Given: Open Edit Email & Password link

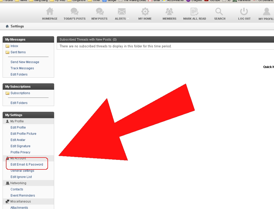Looking at the screenshot, I should (27, 165).
